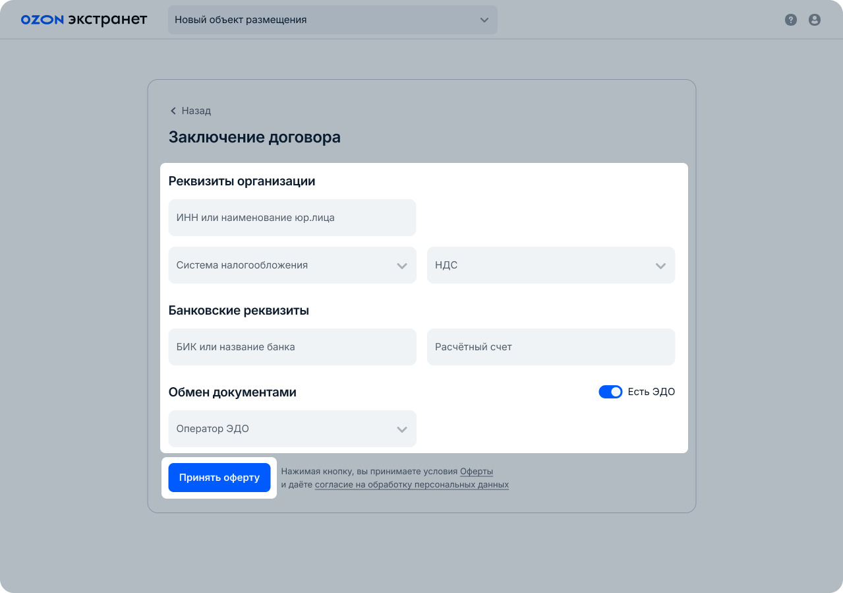Click the chevron arrow in Система налогообложения
Viewport: 843px width, 593px height.
(402, 266)
